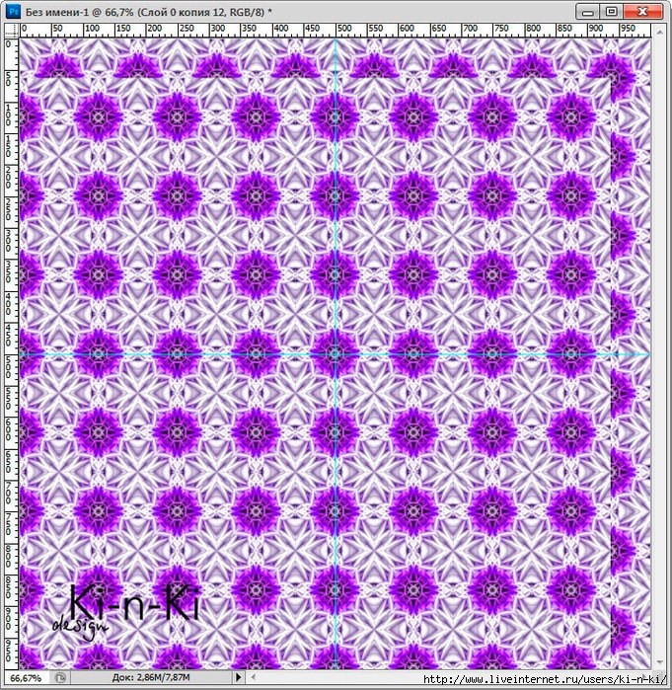Click the horizontal scrollbar left arrow

click(253, 677)
